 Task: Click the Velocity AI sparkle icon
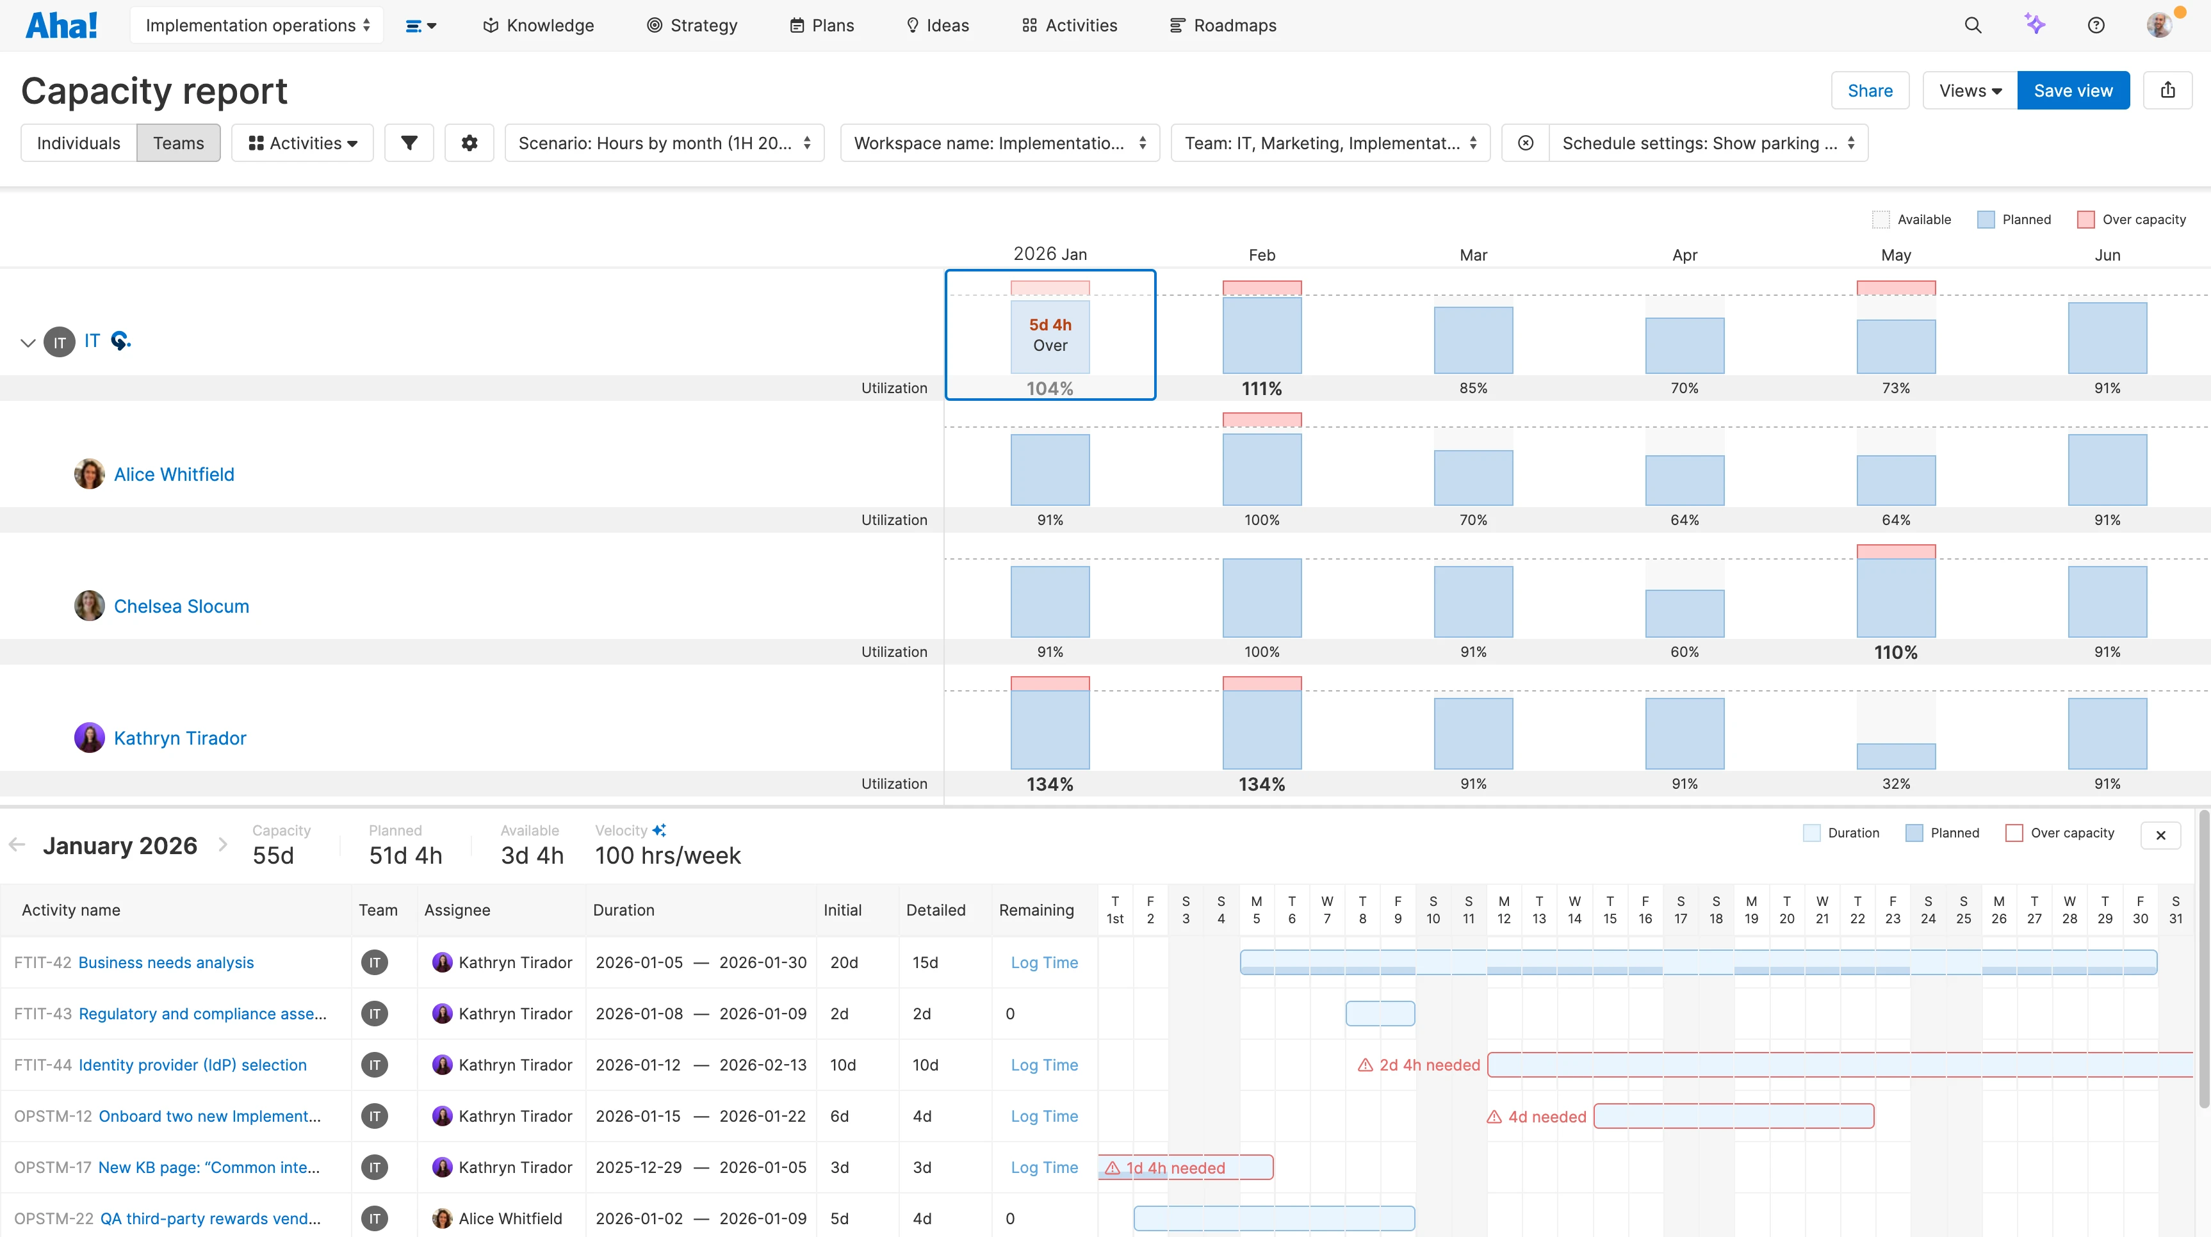659,830
